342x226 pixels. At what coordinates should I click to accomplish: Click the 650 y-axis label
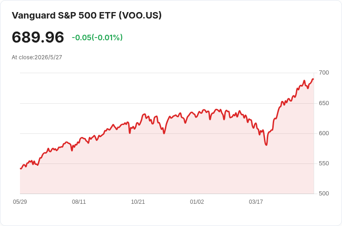point(324,103)
